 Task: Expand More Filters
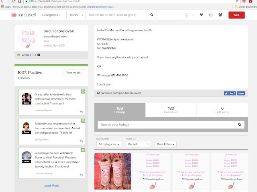point(165,144)
